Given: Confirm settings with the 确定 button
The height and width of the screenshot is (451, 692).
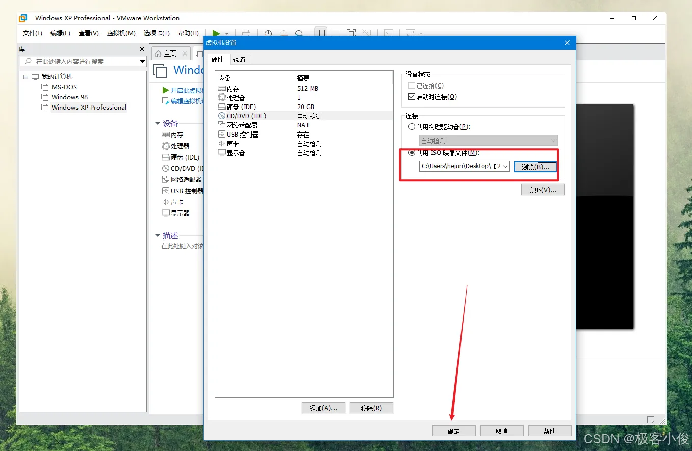Looking at the screenshot, I should (454, 431).
